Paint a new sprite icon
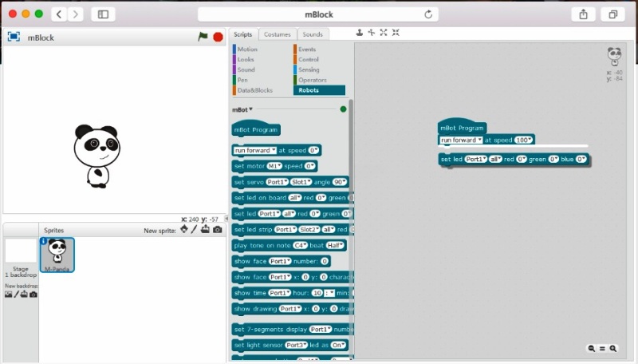This screenshot has width=638, height=364. [x=194, y=229]
